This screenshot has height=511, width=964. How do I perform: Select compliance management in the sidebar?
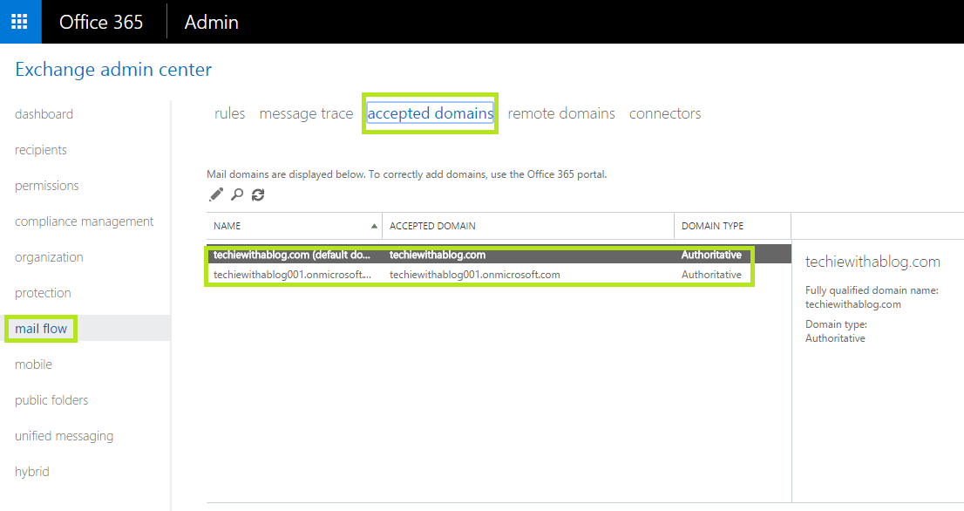[x=85, y=221]
